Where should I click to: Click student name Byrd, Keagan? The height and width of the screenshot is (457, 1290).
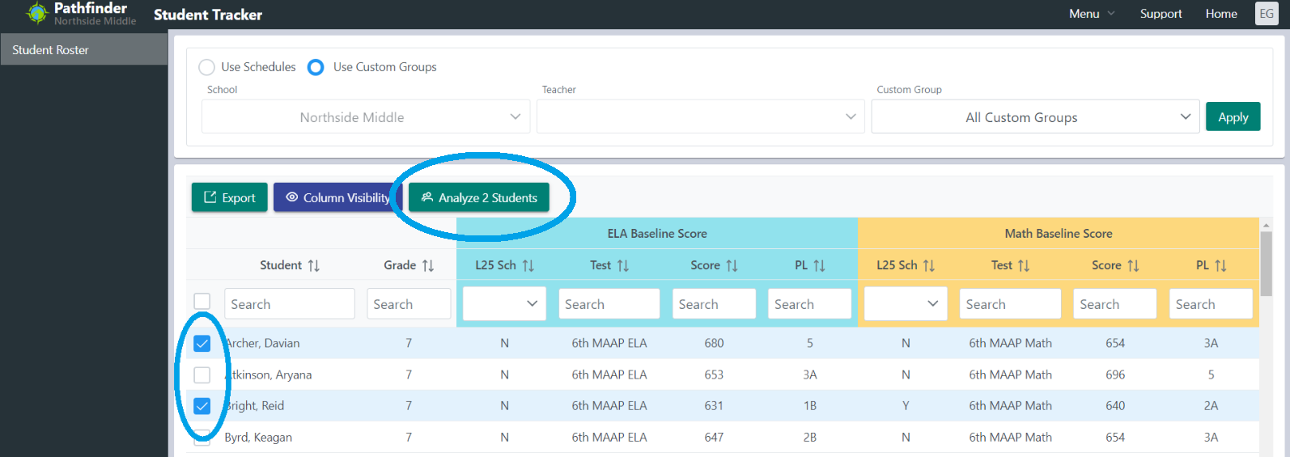(x=258, y=438)
